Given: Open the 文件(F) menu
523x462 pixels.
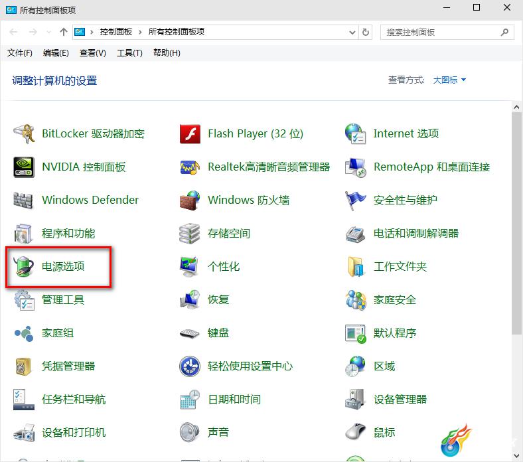Looking at the screenshot, I should pyautogui.click(x=20, y=53).
